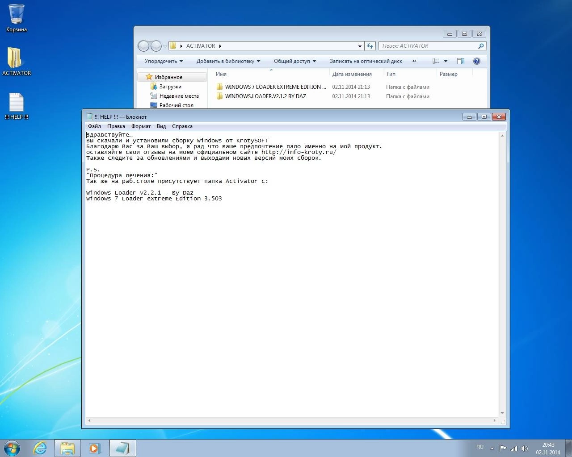Launch Windows Media Player from taskbar
The height and width of the screenshot is (457, 572).
pyautogui.click(x=95, y=448)
